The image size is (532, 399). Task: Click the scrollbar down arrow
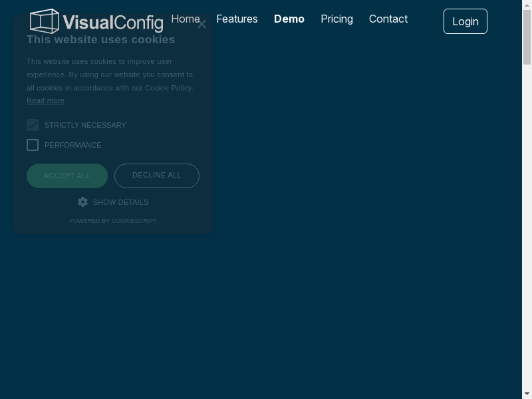pyautogui.click(x=527, y=394)
